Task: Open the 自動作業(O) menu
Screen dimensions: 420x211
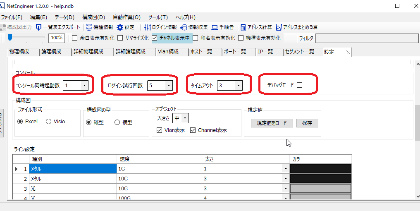Action: tap(126, 17)
